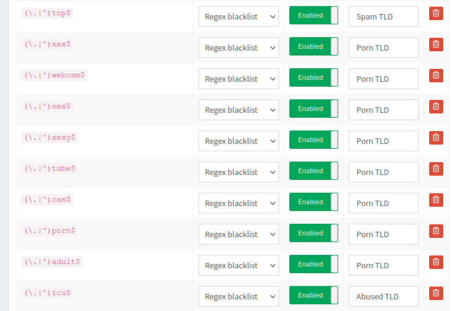
Task: Edit Porn TLD comment for sex$ row
Action: point(383,110)
